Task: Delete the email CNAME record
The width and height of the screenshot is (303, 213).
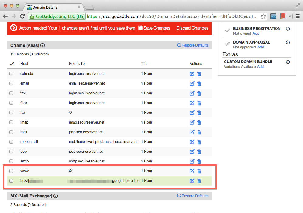Action: [199, 83]
